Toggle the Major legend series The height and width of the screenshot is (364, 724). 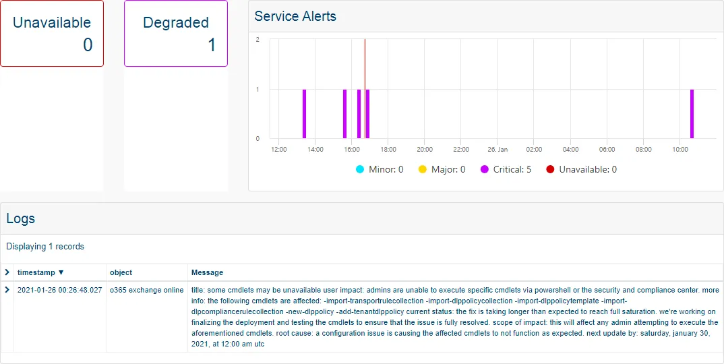pos(442,169)
